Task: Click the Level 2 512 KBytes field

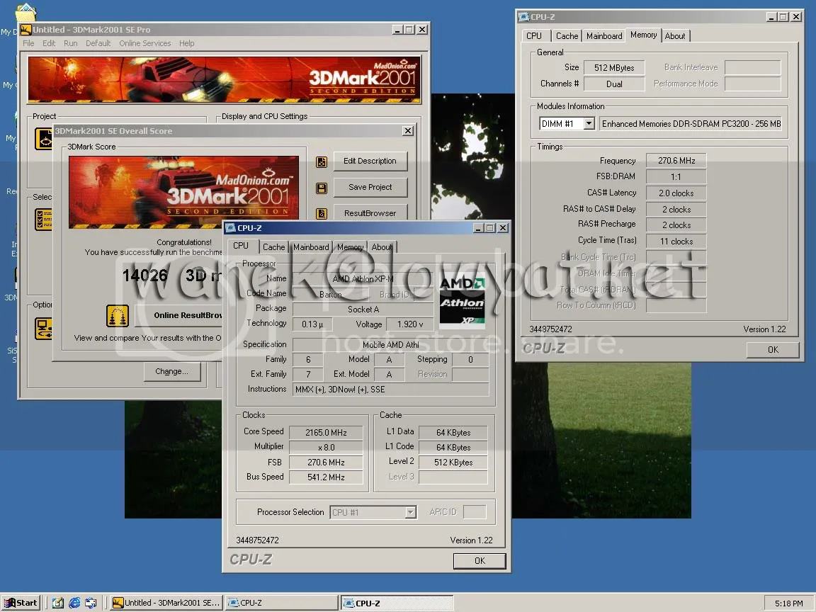Action: point(453,463)
